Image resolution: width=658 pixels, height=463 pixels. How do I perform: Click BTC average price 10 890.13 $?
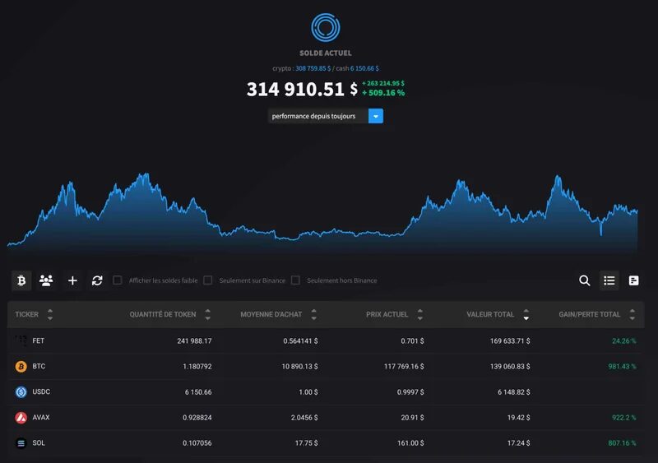click(x=299, y=367)
